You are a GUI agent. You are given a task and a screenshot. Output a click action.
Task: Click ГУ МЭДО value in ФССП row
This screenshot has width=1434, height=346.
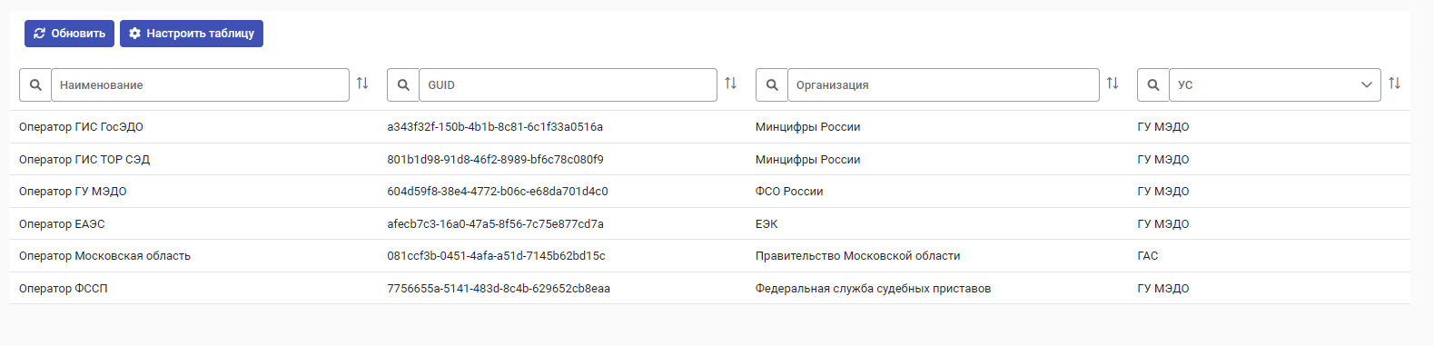pyautogui.click(x=1163, y=288)
